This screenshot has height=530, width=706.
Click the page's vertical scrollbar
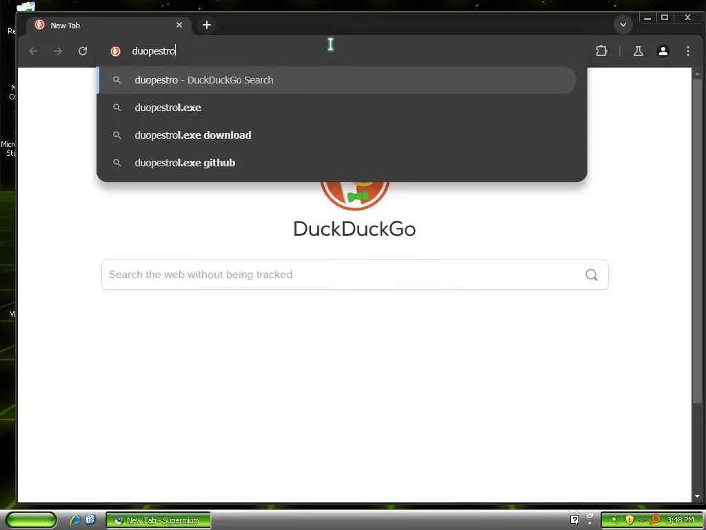698,239
